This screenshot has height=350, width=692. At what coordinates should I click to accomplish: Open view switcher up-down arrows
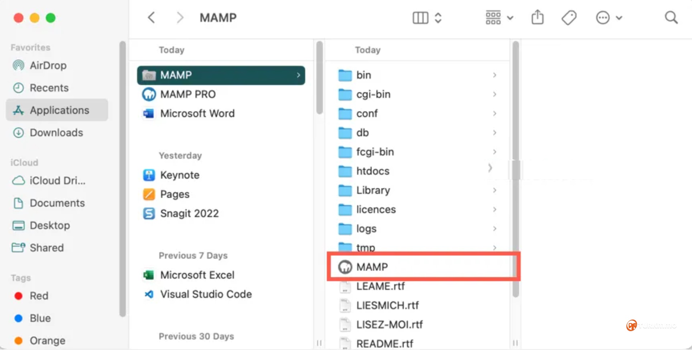tap(438, 18)
